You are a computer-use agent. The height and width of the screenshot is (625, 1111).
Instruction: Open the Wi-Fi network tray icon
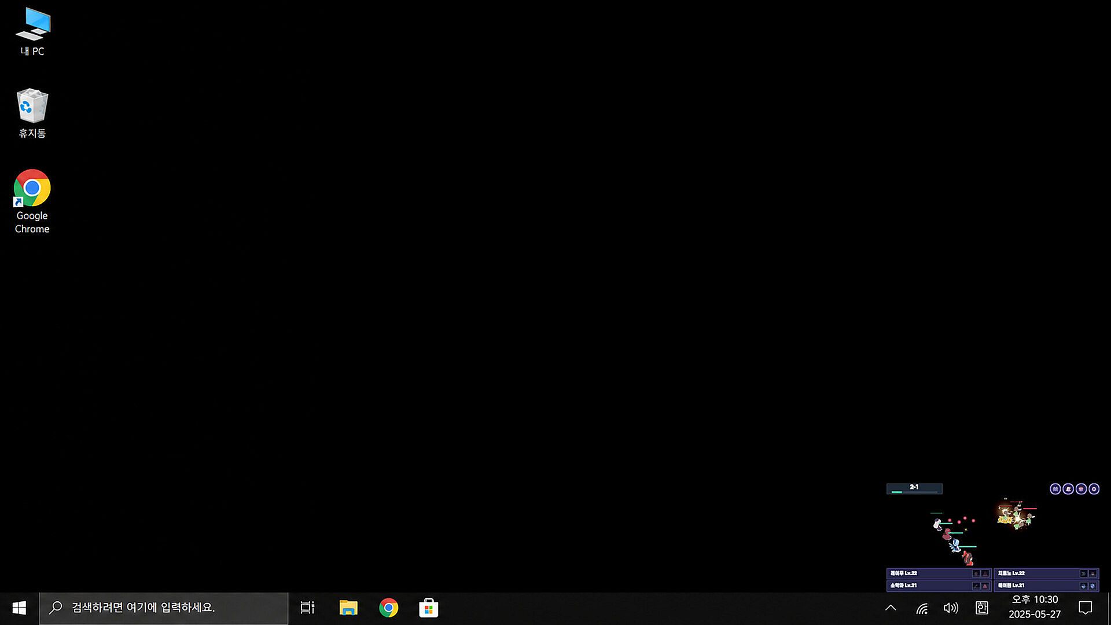tap(922, 608)
